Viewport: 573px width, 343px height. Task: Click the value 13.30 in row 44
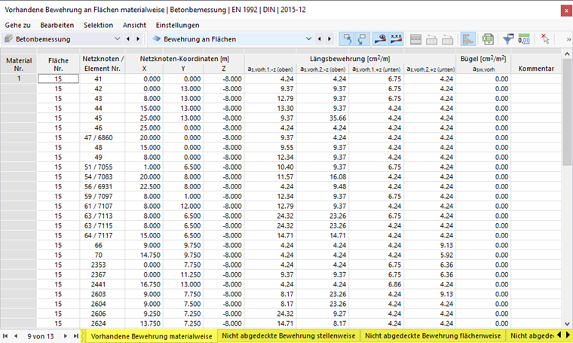[271, 108]
